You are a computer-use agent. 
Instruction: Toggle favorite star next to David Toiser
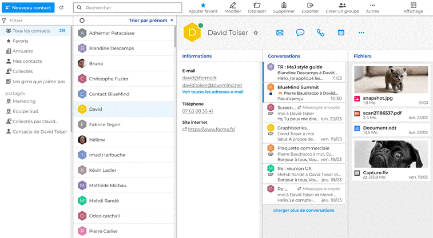click(x=256, y=33)
